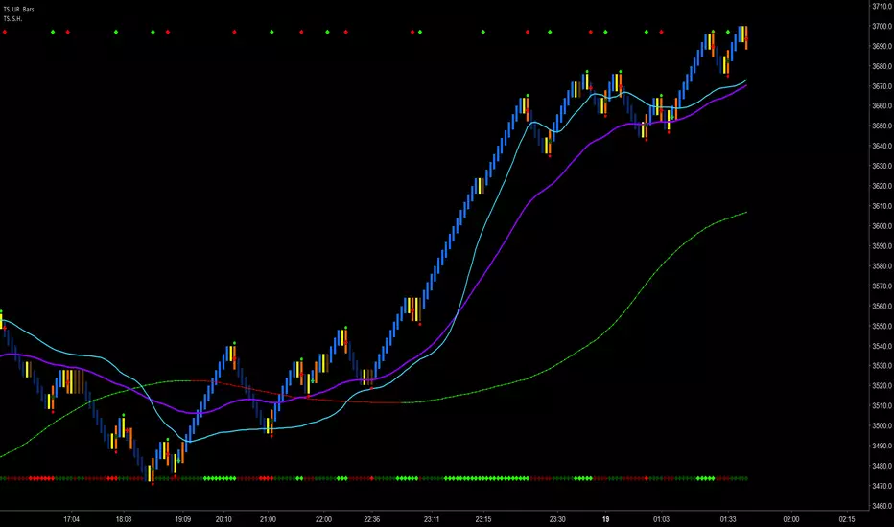894x527 pixels.
Task: Click the 01:03 time axis label
Action: (x=661, y=519)
